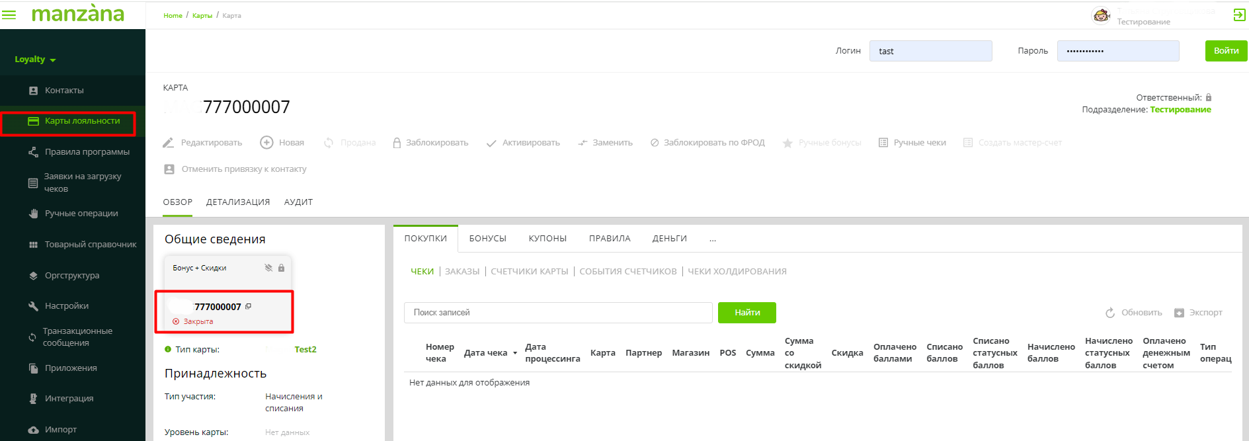Click the padlock icon next to Заблокировать

[x=397, y=143]
